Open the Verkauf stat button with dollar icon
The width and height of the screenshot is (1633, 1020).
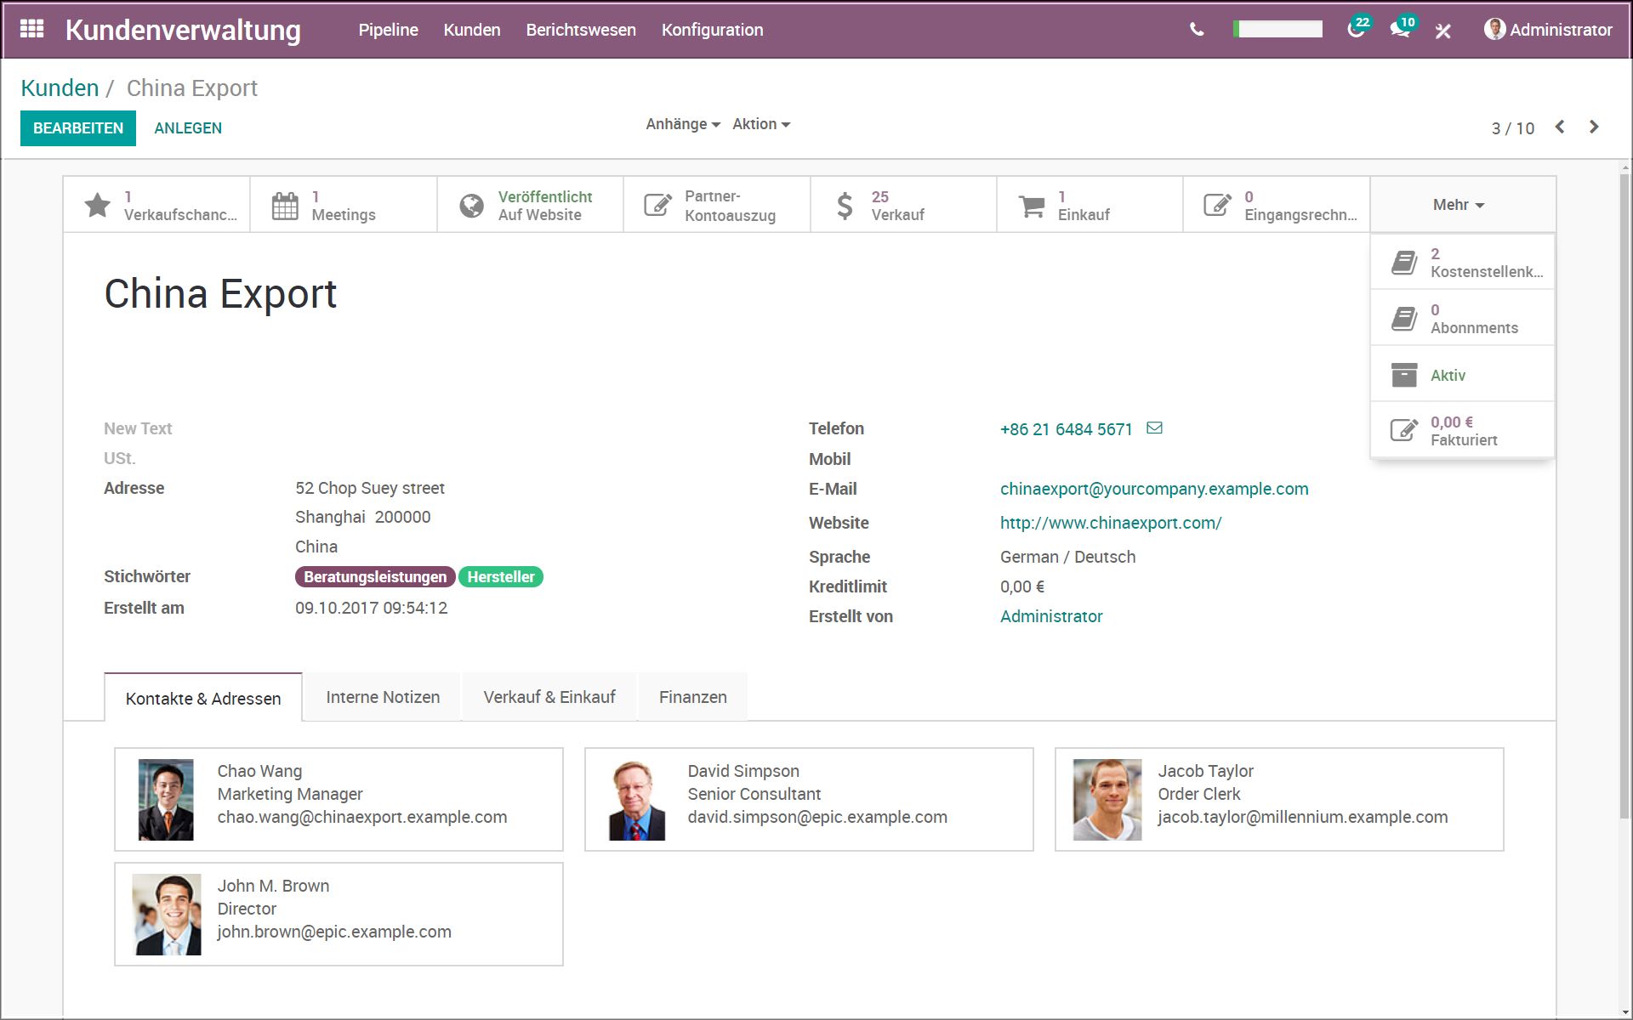click(902, 205)
